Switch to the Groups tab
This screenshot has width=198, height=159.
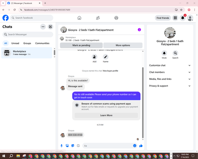[x=27, y=43]
